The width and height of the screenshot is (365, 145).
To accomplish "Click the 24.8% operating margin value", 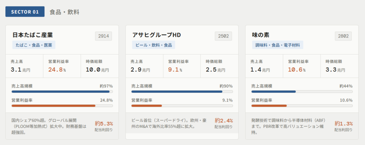I will (x=57, y=70).
